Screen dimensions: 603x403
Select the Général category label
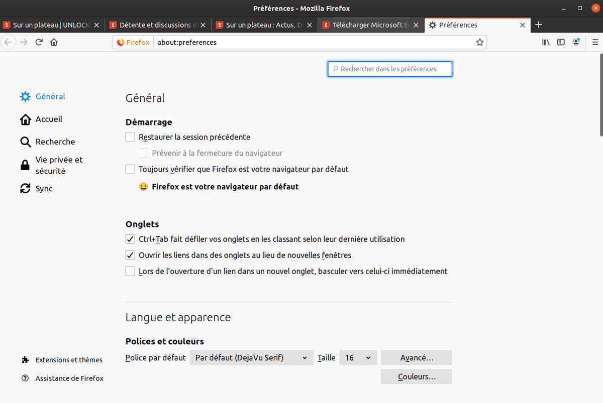click(50, 96)
